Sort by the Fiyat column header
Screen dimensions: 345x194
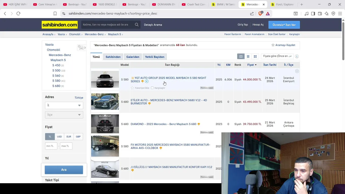252,65
